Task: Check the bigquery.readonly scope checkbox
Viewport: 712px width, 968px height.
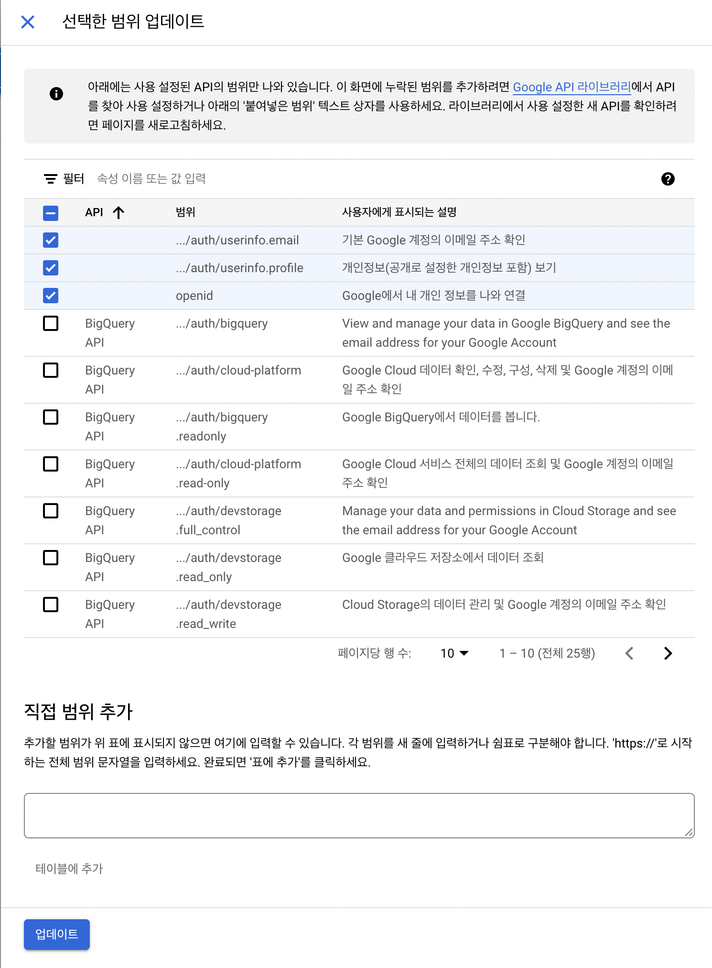Action: (51, 417)
